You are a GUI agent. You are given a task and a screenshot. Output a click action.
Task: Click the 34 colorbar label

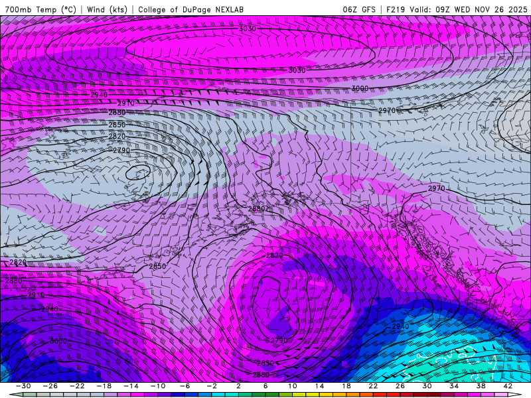pos(454,386)
